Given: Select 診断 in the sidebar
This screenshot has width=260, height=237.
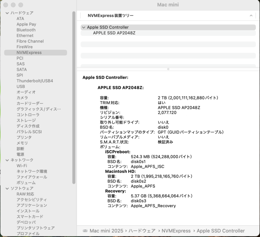Looking at the screenshot, I should 20,149.
